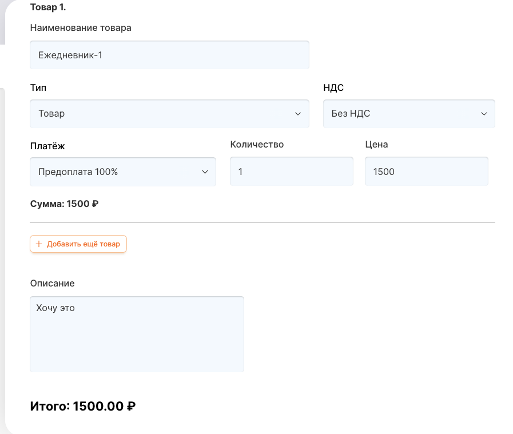This screenshot has height=434, width=513.
Task: Click the chevron arrow in the Тип field
Action: 297,114
